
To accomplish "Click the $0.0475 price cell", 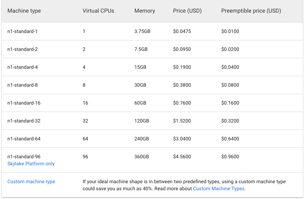I will (182, 31).
